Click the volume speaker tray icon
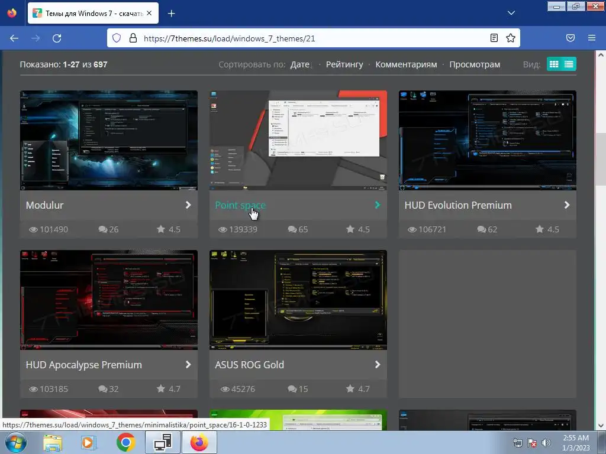Image resolution: width=606 pixels, height=454 pixels. click(546, 443)
